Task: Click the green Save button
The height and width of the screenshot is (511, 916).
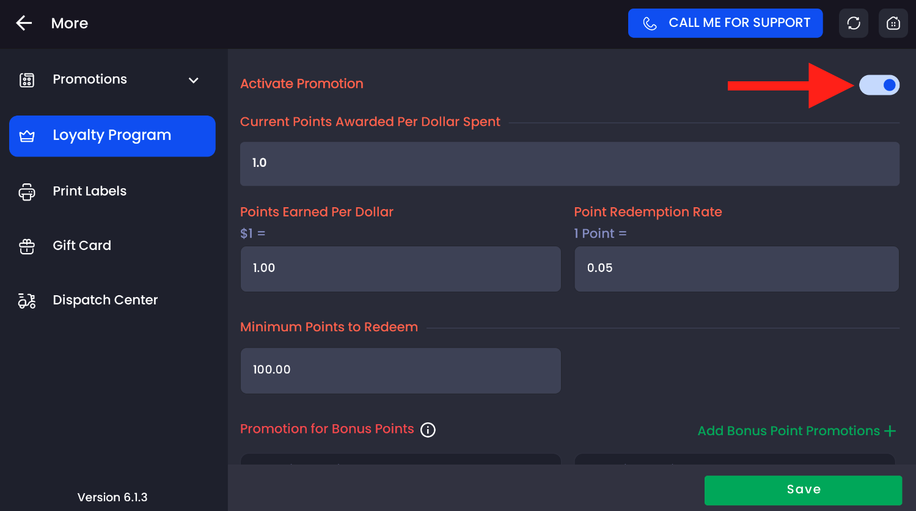Action: point(803,490)
